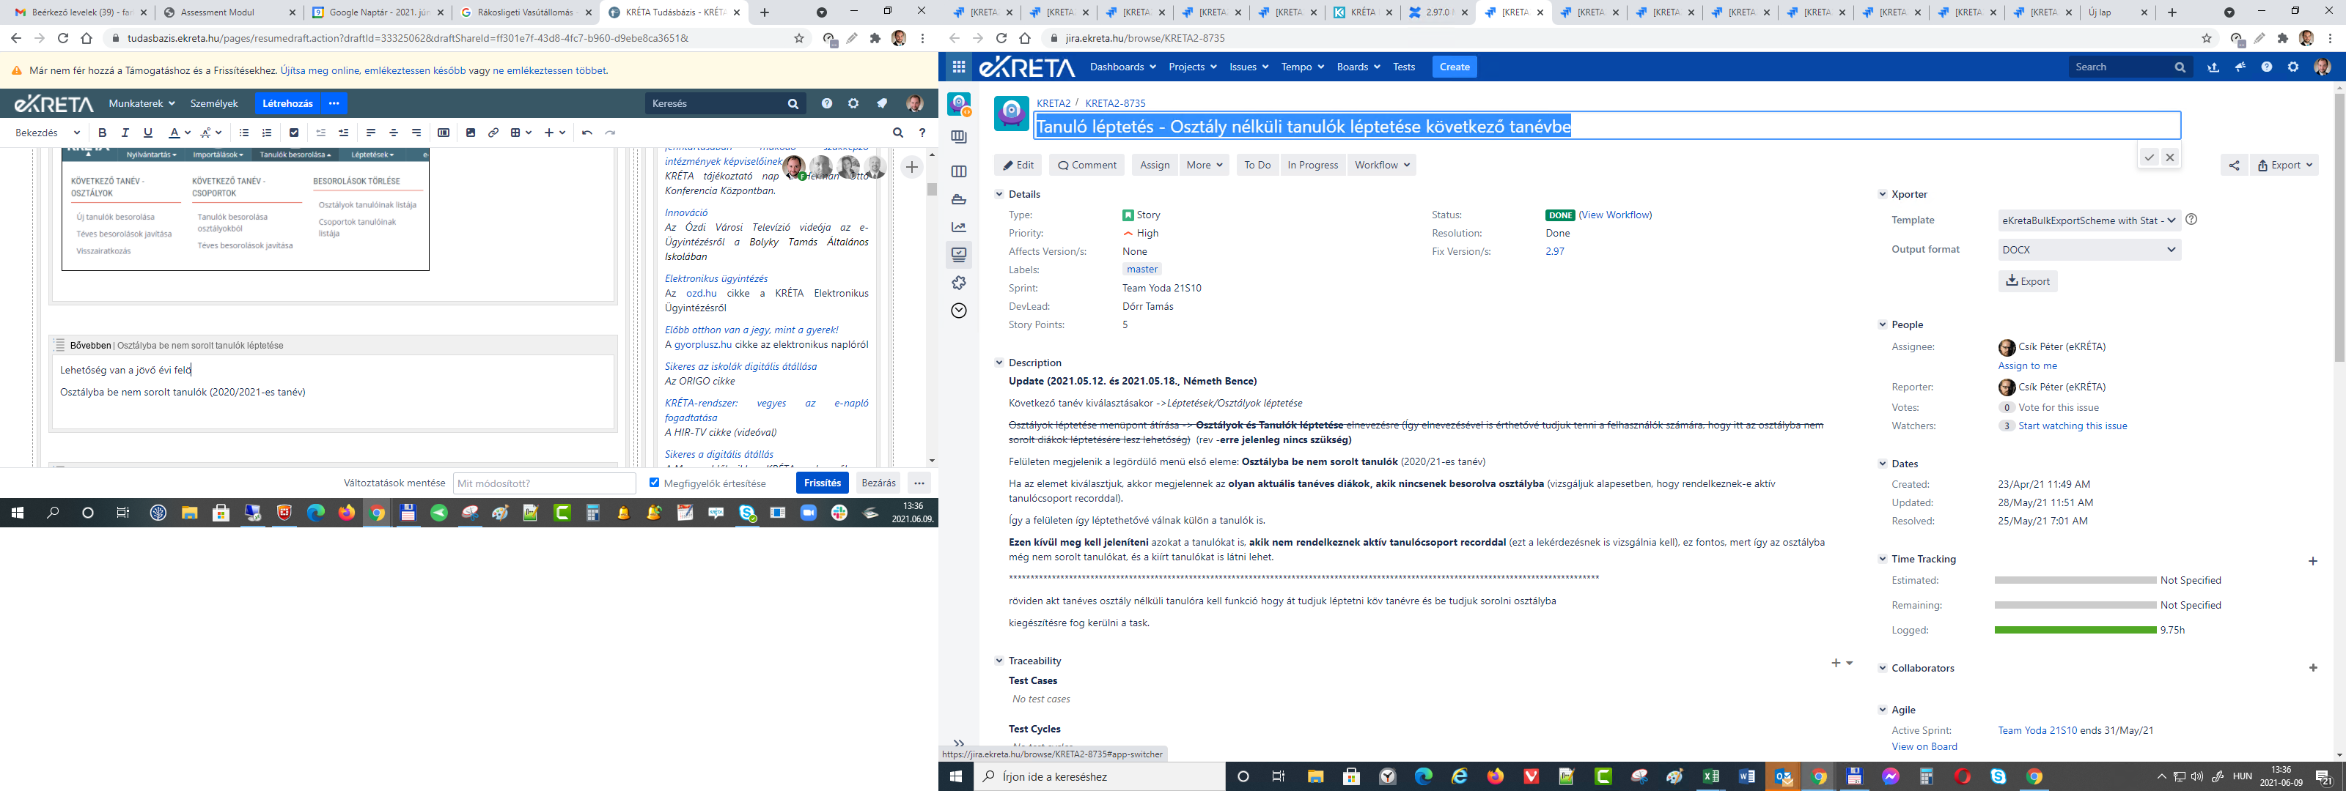
Task: Open Jira help menu icon
Action: [2267, 67]
